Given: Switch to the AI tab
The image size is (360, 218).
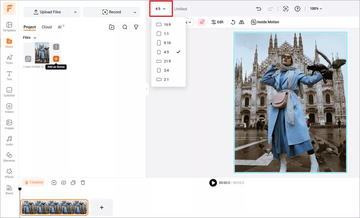Looking at the screenshot, I should click(x=61, y=27).
